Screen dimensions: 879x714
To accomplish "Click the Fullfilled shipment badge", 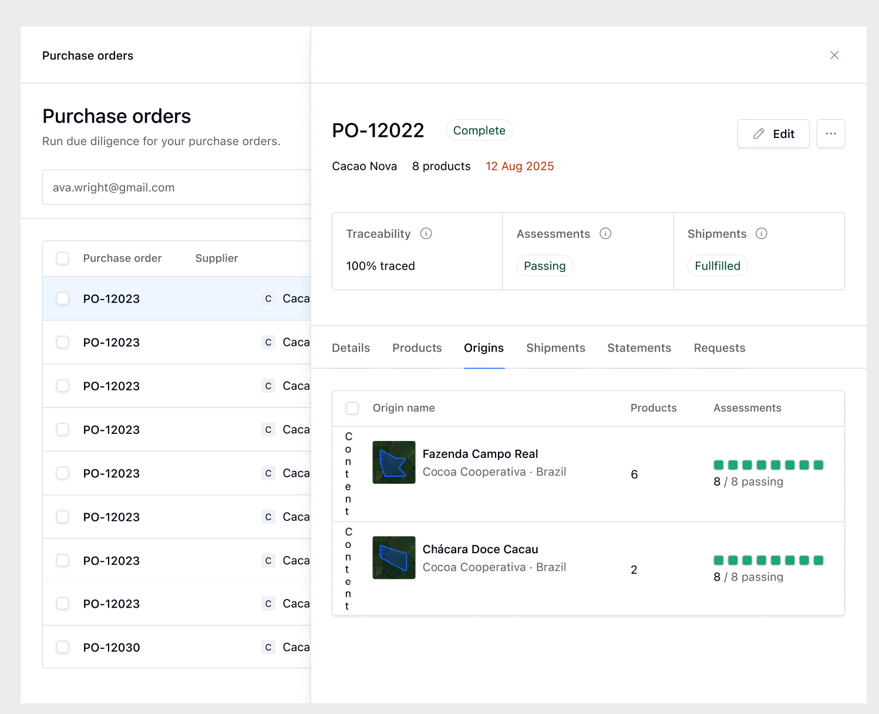I will (x=718, y=266).
